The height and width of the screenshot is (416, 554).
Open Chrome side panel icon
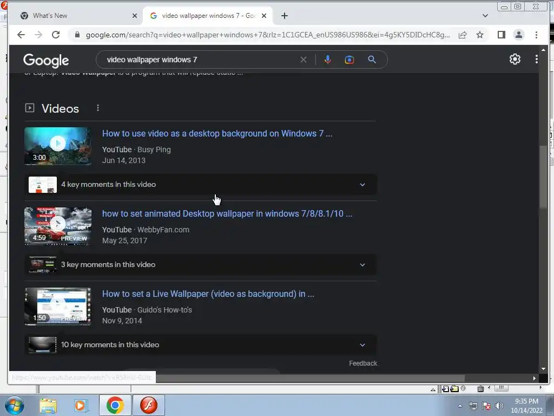tap(502, 35)
